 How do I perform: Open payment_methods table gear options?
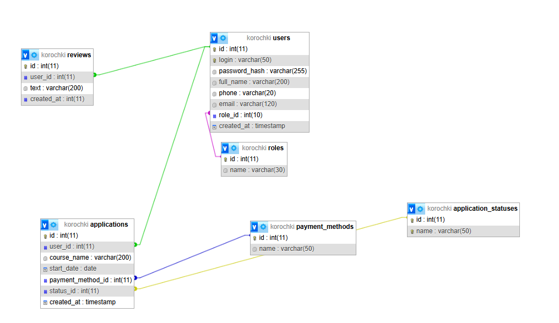263,227
